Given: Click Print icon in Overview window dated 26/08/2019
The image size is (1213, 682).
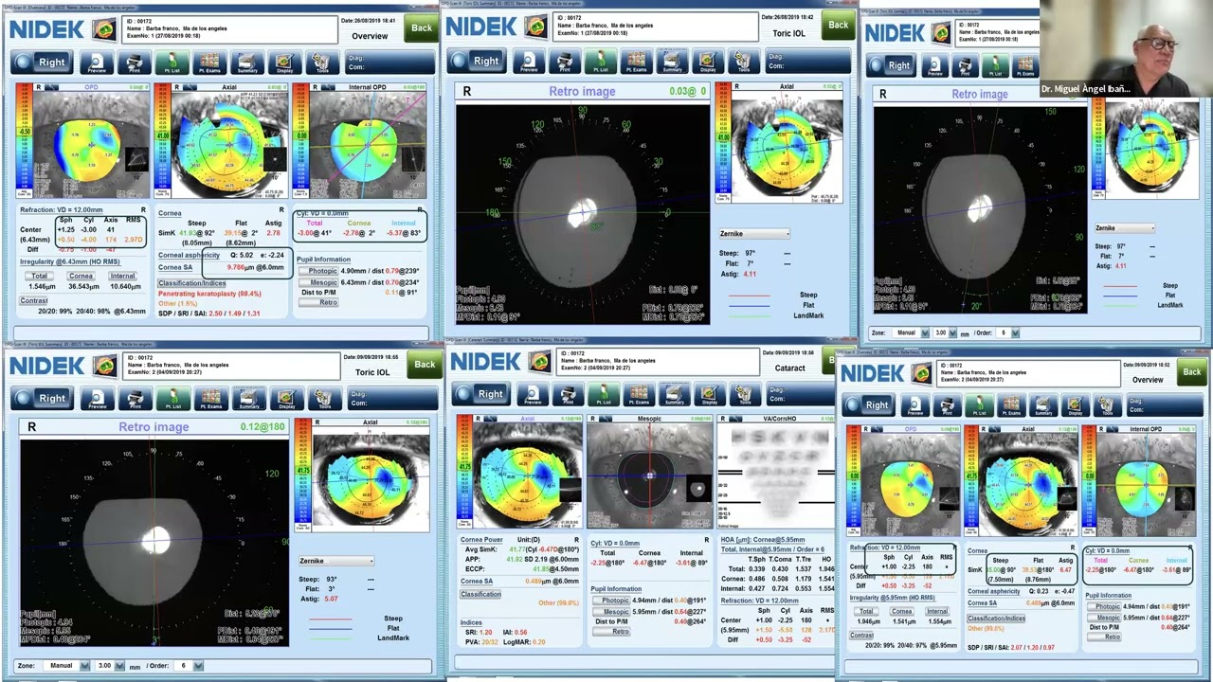Looking at the screenshot, I should pyautogui.click(x=135, y=63).
